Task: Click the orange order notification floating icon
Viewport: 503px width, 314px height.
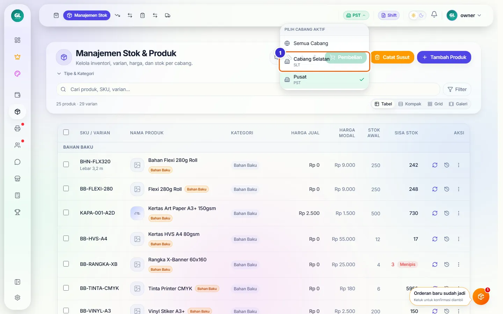Action: (481, 297)
